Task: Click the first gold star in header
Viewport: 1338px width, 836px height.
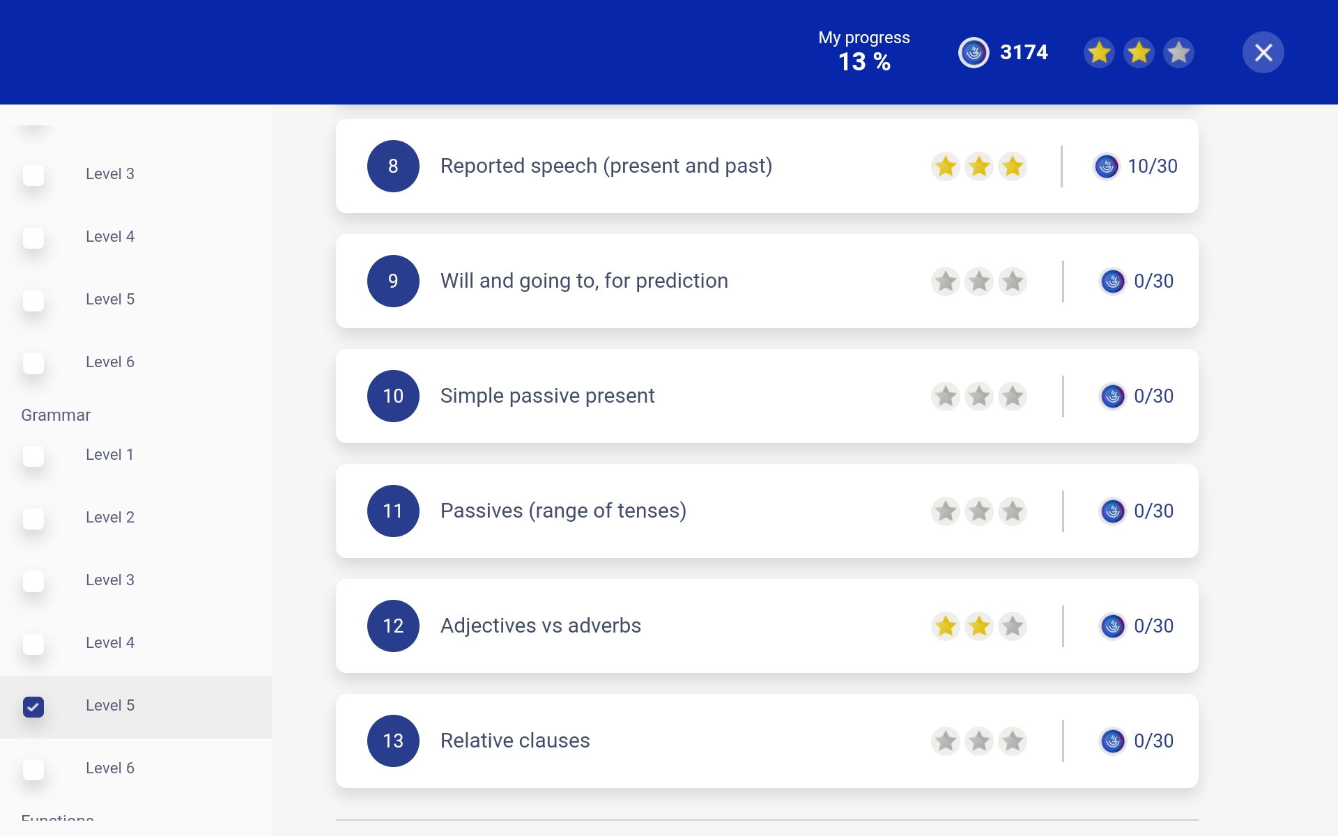Action: 1099,52
